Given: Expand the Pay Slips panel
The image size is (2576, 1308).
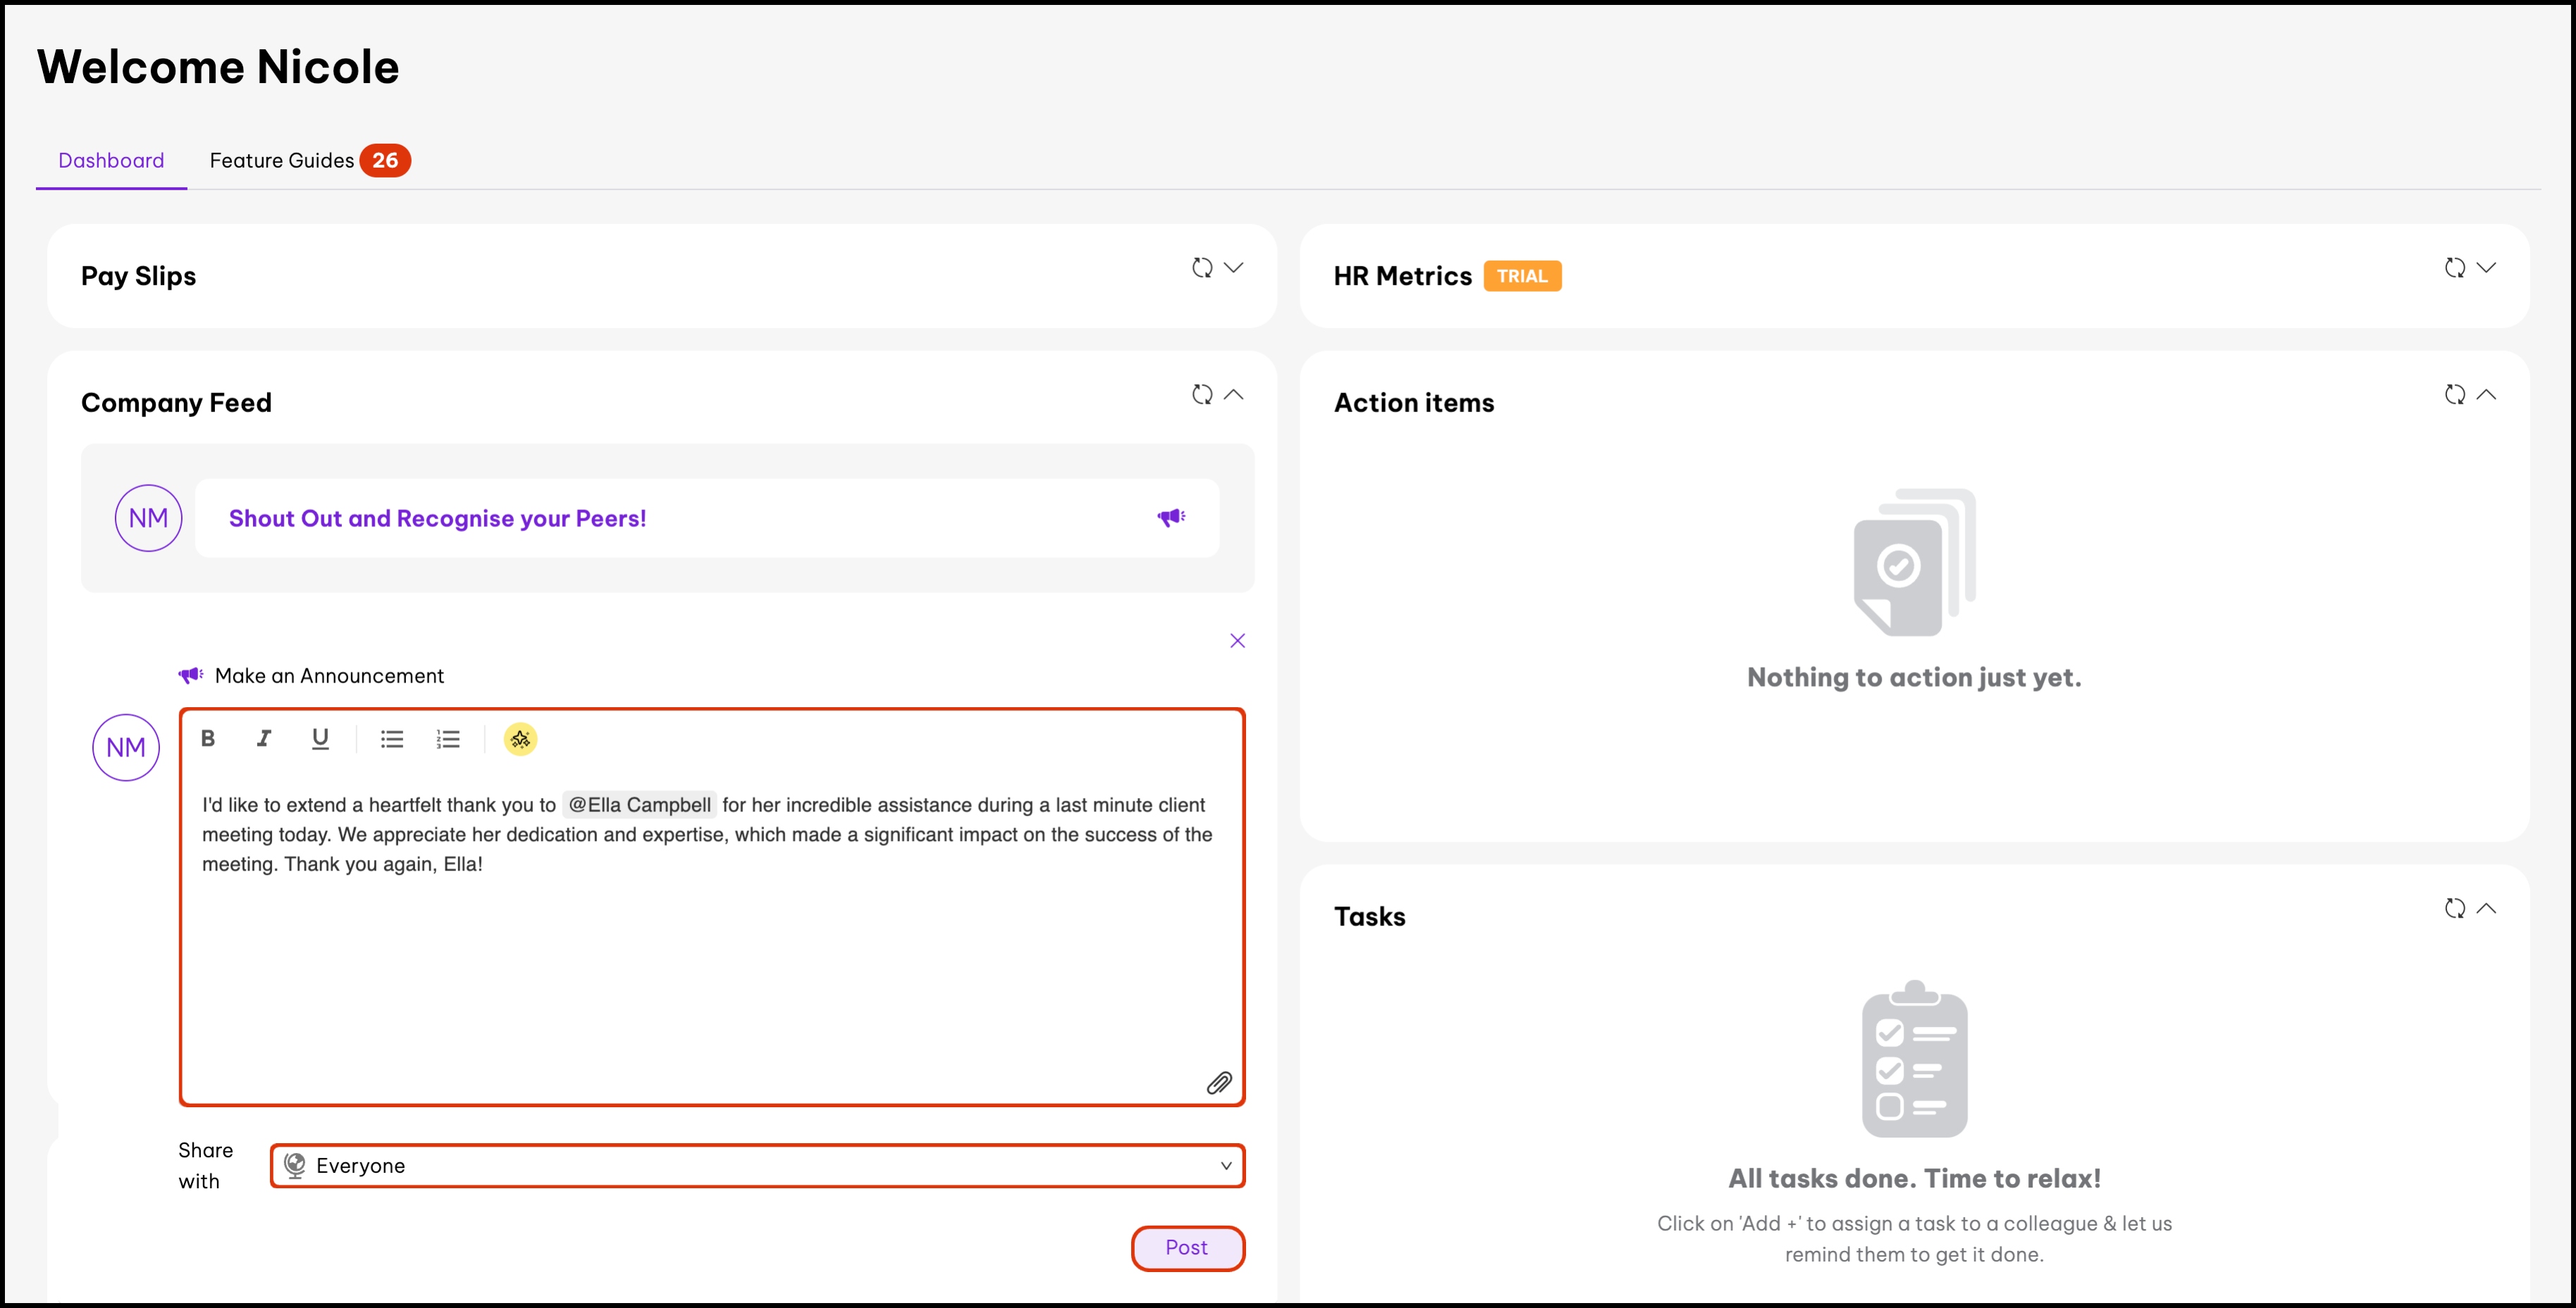Looking at the screenshot, I should coord(1234,268).
